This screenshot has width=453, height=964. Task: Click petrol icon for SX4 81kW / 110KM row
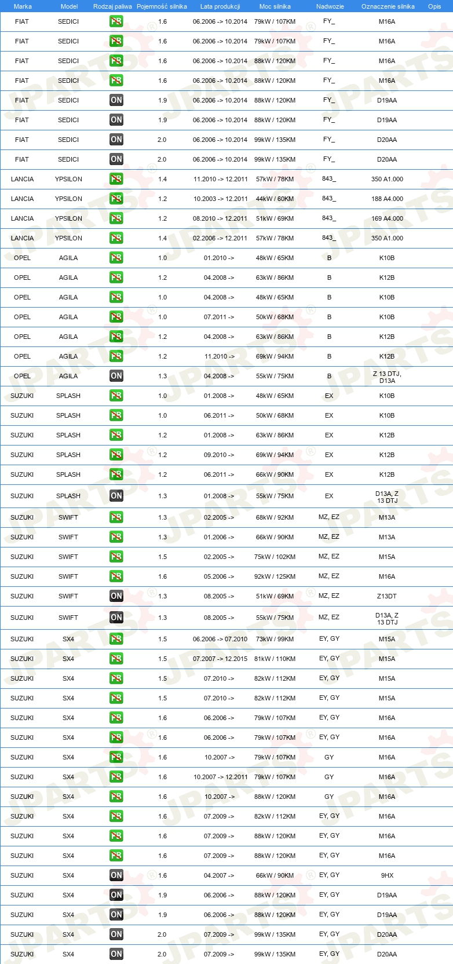click(x=116, y=659)
